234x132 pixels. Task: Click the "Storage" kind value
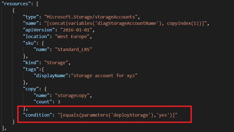[x=56, y=63]
